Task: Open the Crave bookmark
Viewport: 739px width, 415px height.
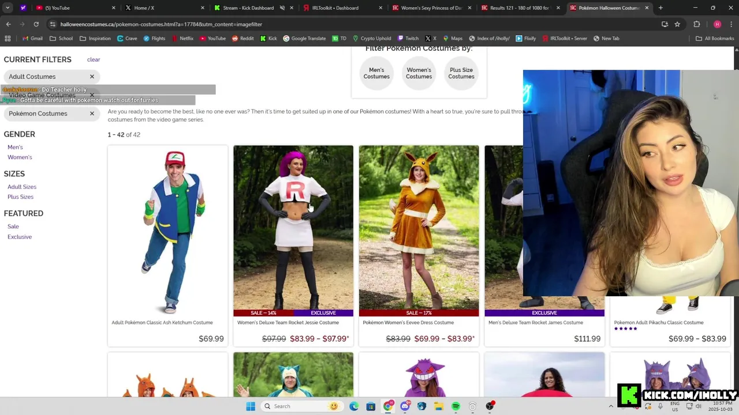Action: click(x=127, y=39)
